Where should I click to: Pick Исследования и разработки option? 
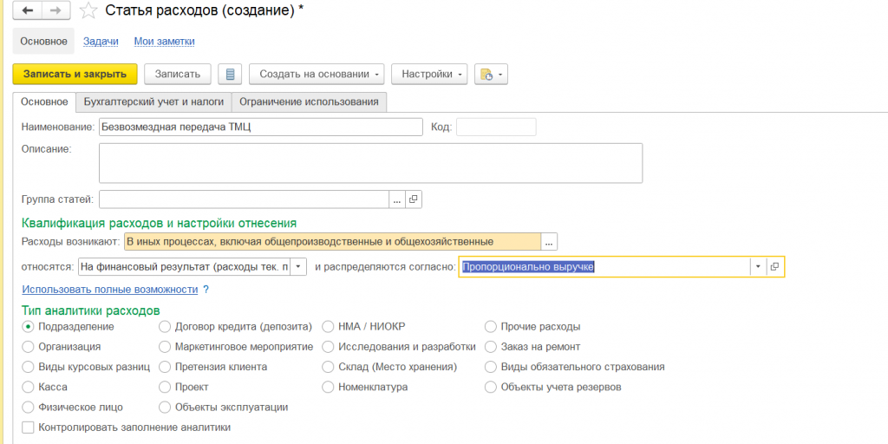click(328, 347)
